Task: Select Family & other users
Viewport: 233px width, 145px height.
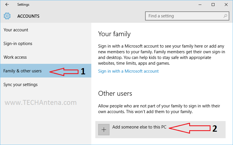Action: [46, 71]
